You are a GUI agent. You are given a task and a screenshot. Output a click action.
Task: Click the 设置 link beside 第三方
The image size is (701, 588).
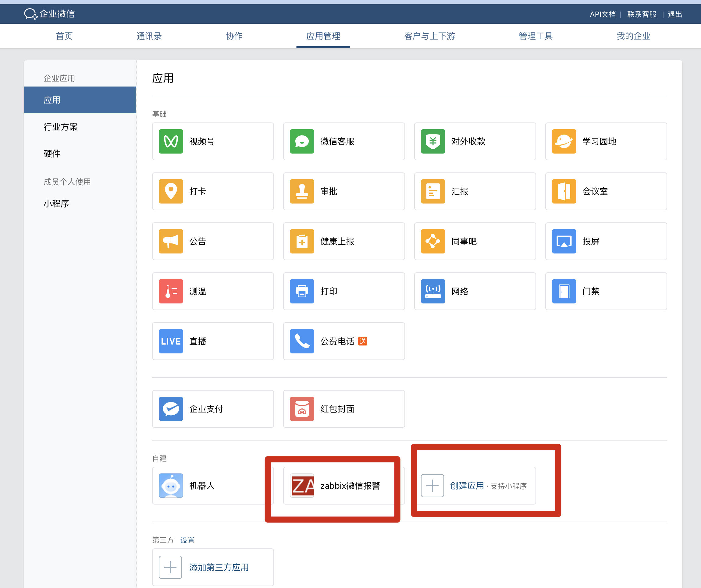(x=187, y=540)
